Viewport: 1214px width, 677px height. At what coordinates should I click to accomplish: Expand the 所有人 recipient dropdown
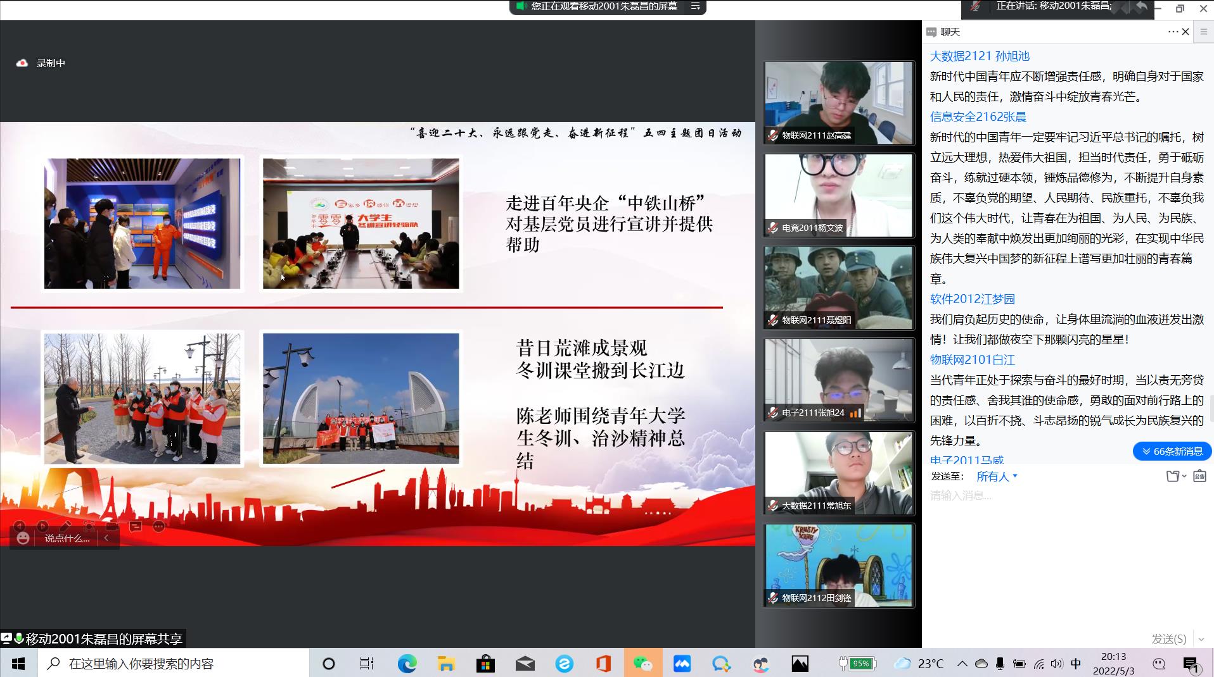tap(997, 476)
